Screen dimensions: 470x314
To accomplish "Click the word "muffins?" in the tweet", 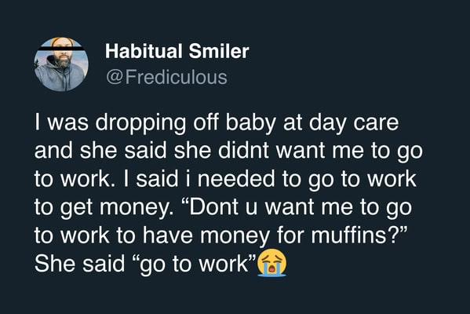I will (359, 235).
